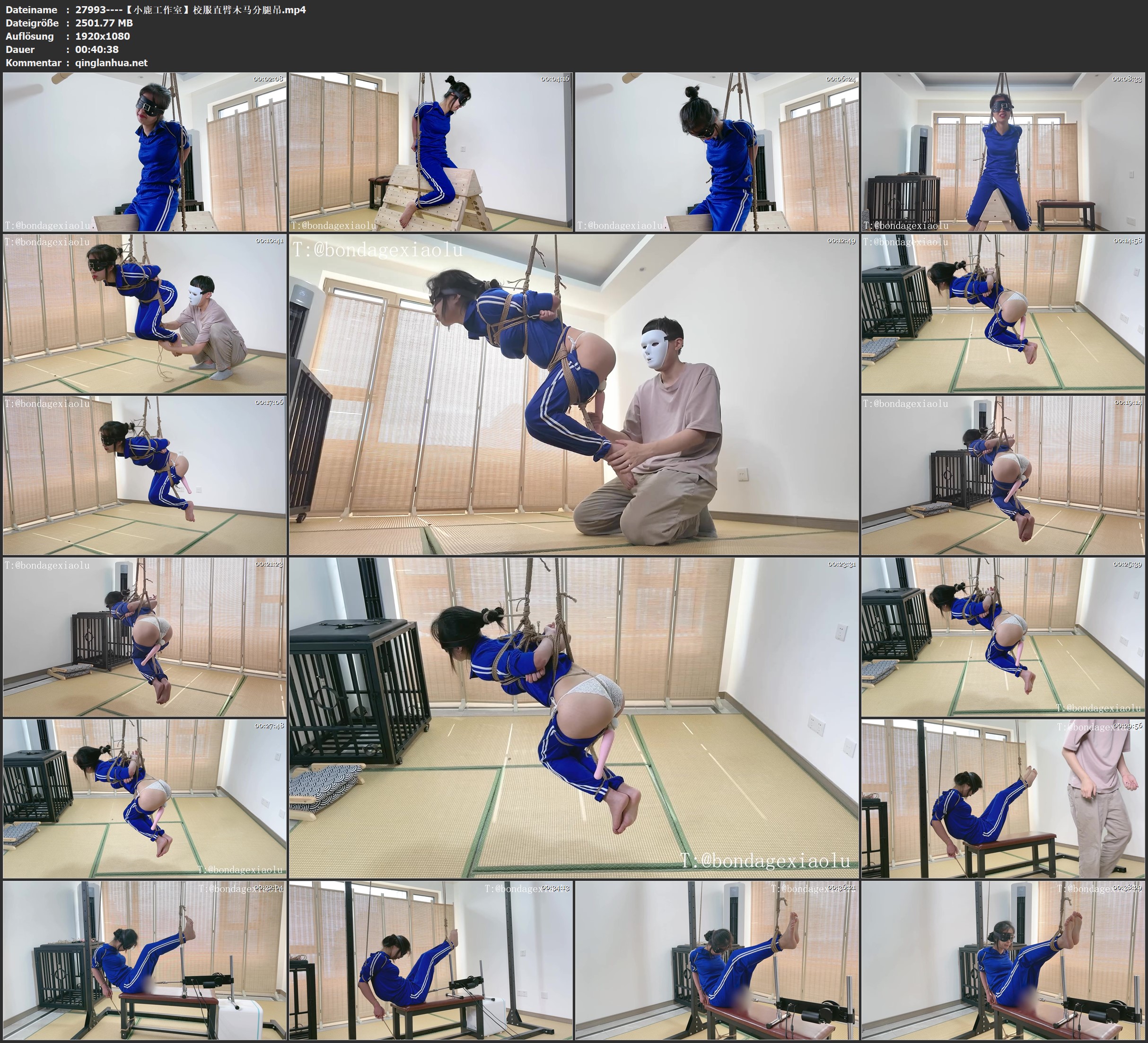This screenshot has height=1043, width=1148.
Task: Click the thumbnail timestamped 00:02:08
Action: pyautogui.click(x=145, y=152)
